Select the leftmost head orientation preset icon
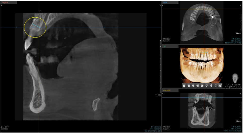The image size is (243, 133). [x=184, y=85]
